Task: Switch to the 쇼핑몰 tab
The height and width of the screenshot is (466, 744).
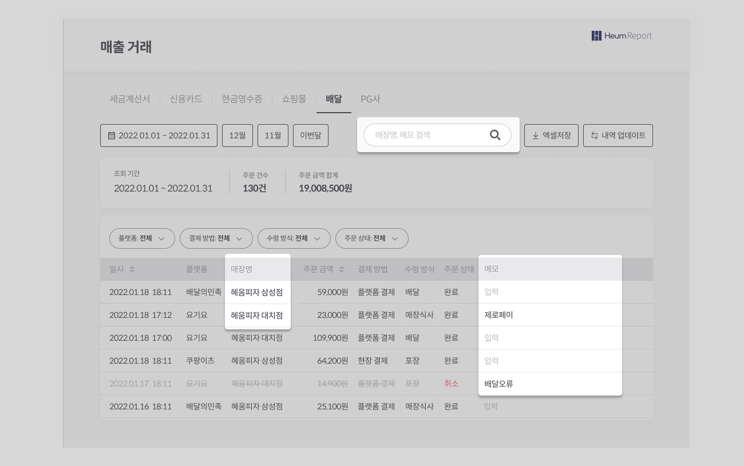Action: pos(294,99)
